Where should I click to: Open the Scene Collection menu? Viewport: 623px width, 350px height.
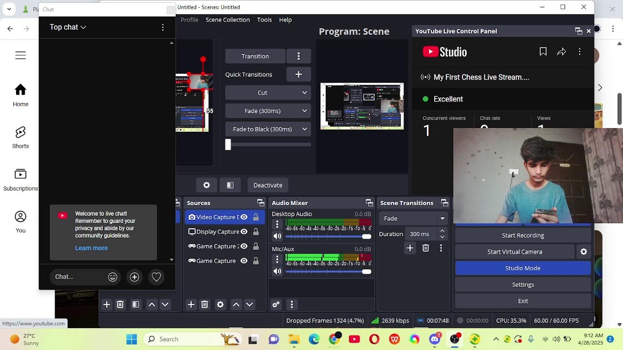pos(227,20)
